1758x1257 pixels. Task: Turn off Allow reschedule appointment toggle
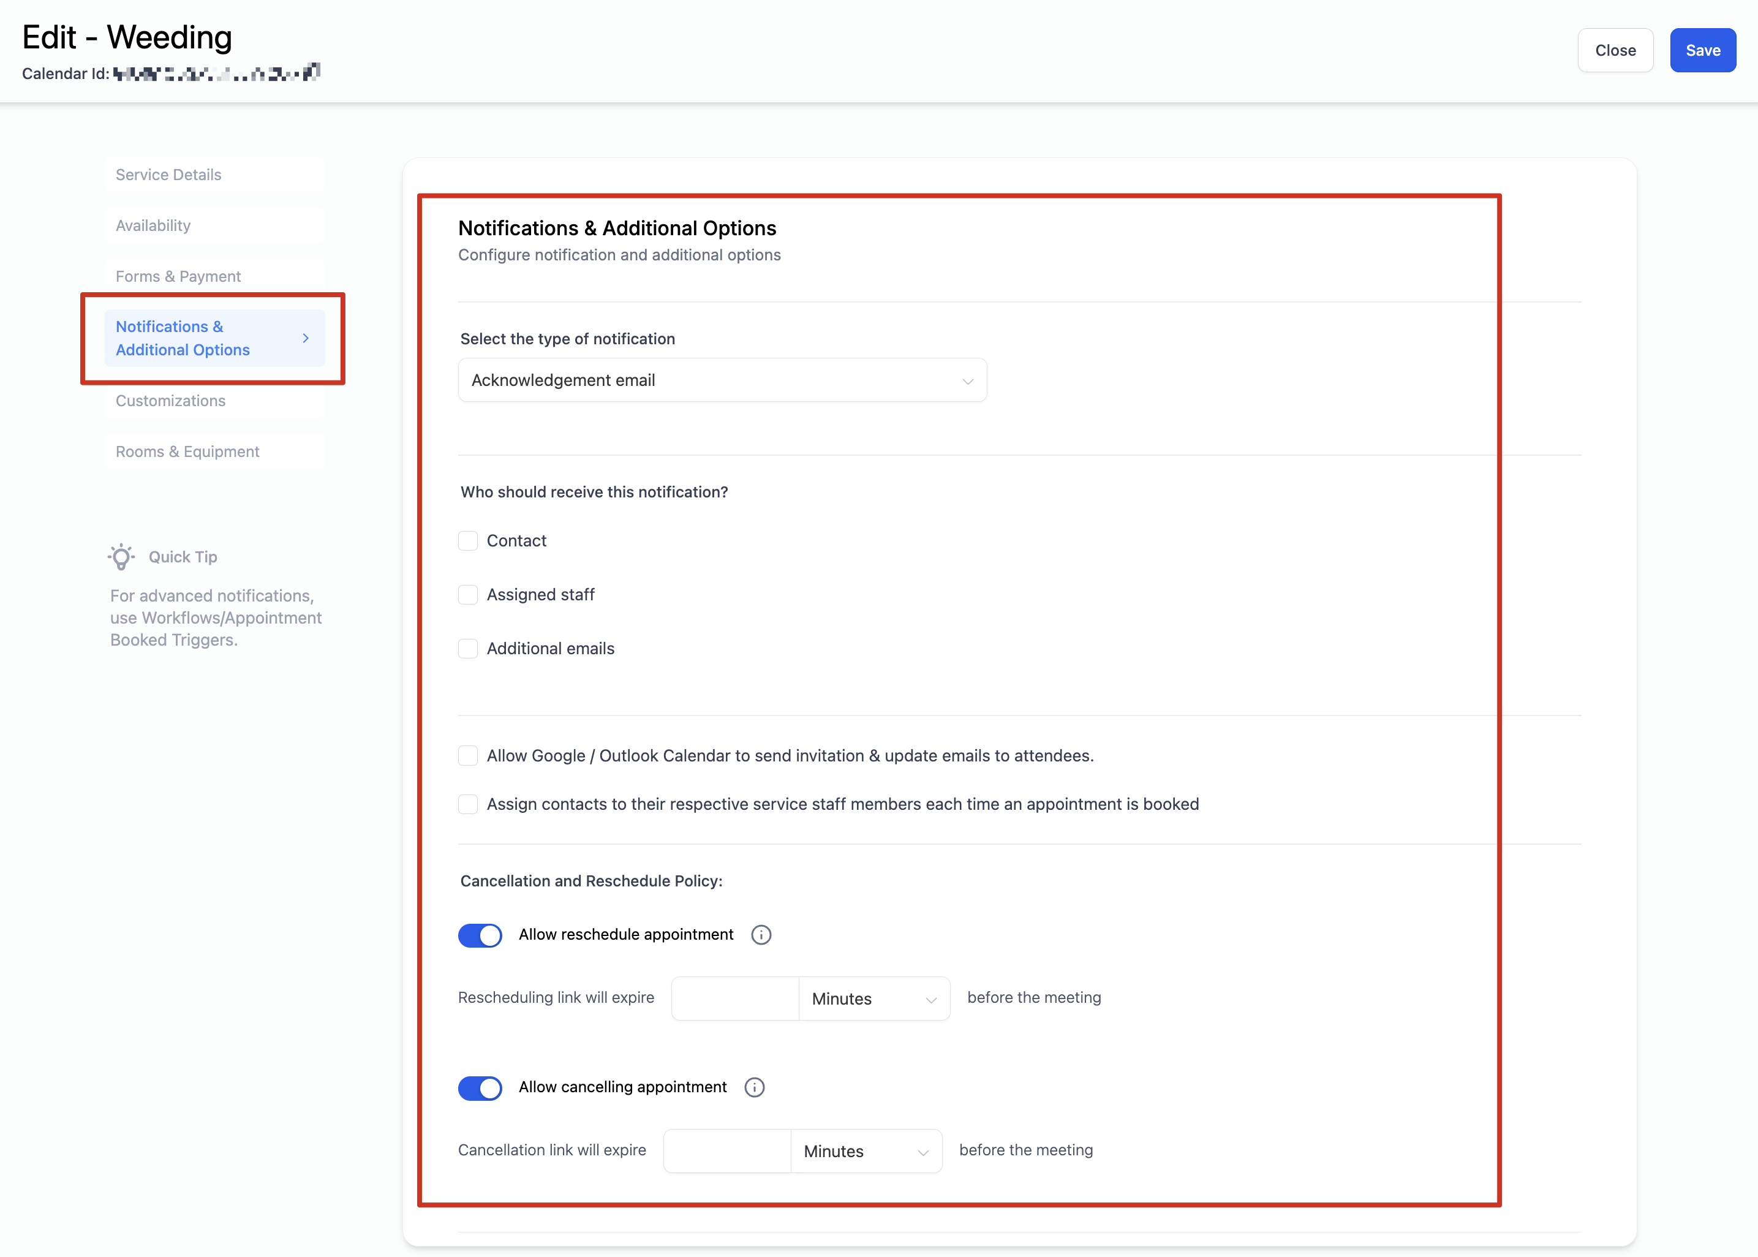pyautogui.click(x=480, y=935)
